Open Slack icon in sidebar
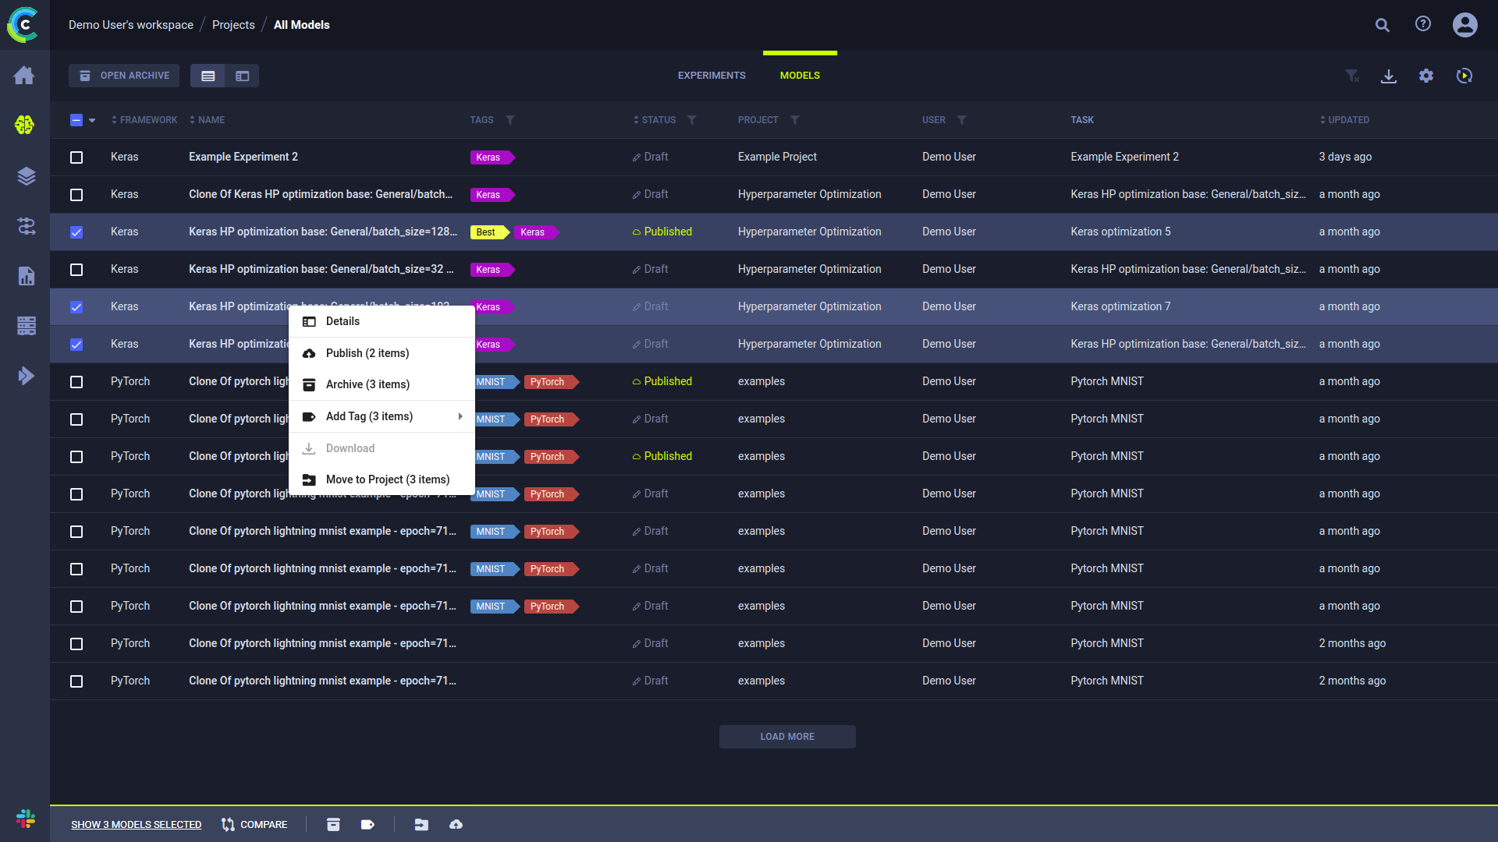 (26, 819)
